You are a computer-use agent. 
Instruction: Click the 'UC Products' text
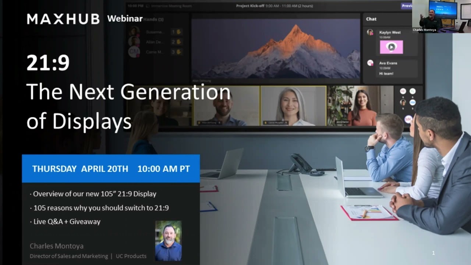[x=131, y=256]
